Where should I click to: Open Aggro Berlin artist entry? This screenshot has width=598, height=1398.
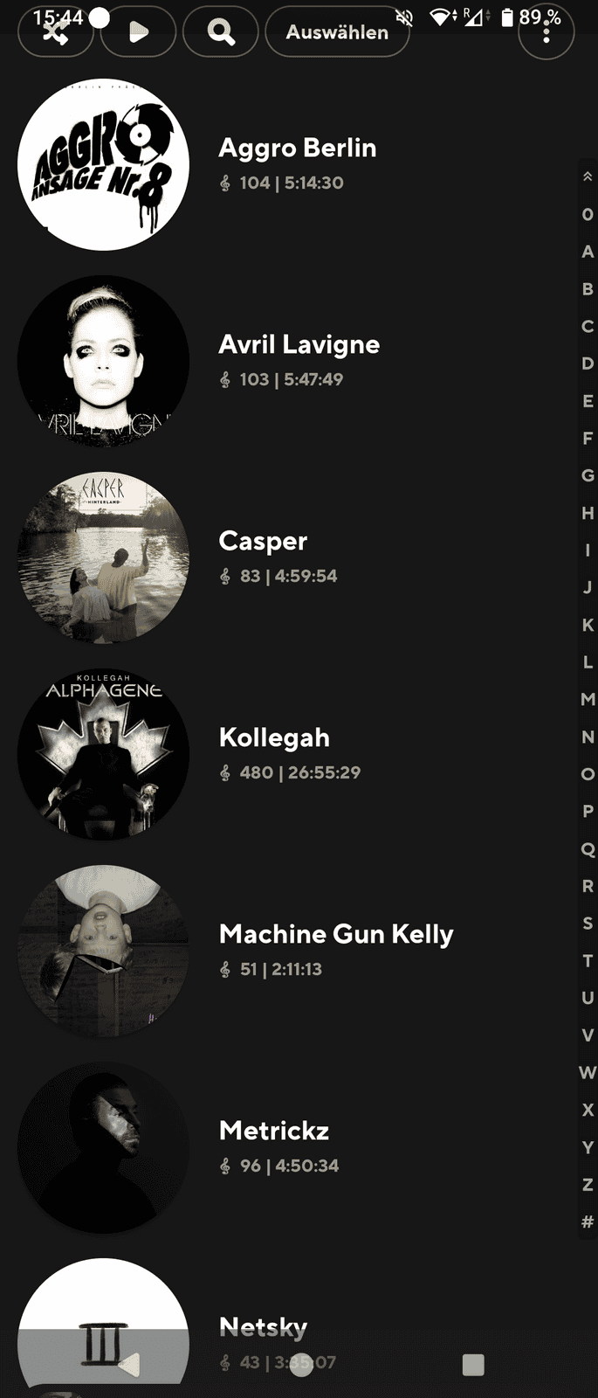pyautogui.click(x=297, y=164)
